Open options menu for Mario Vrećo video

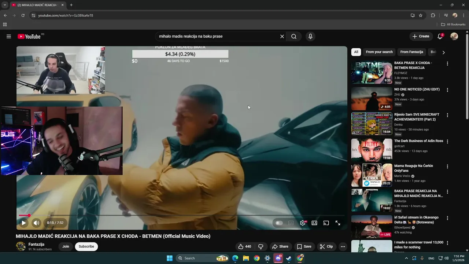(x=447, y=166)
